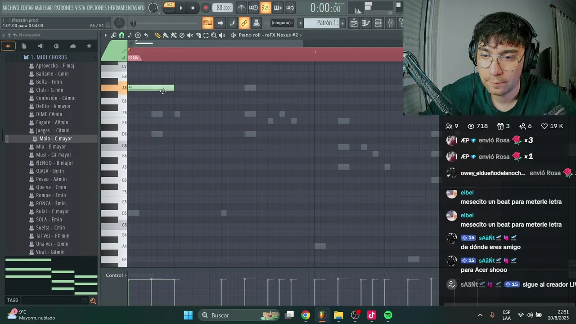This screenshot has height=324, width=576.
Task: Add new pattern with plus button
Action: (342, 23)
